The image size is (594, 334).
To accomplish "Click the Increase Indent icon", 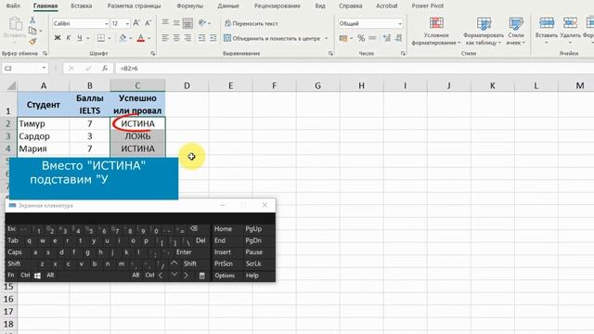I will 213,38.
